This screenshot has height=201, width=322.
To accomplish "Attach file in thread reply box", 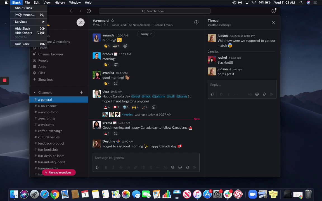I will [264, 94].
